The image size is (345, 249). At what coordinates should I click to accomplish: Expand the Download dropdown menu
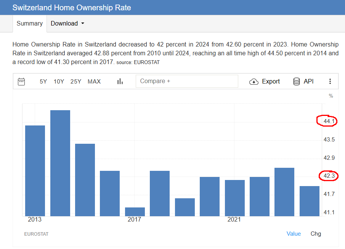(x=67, y=24)
